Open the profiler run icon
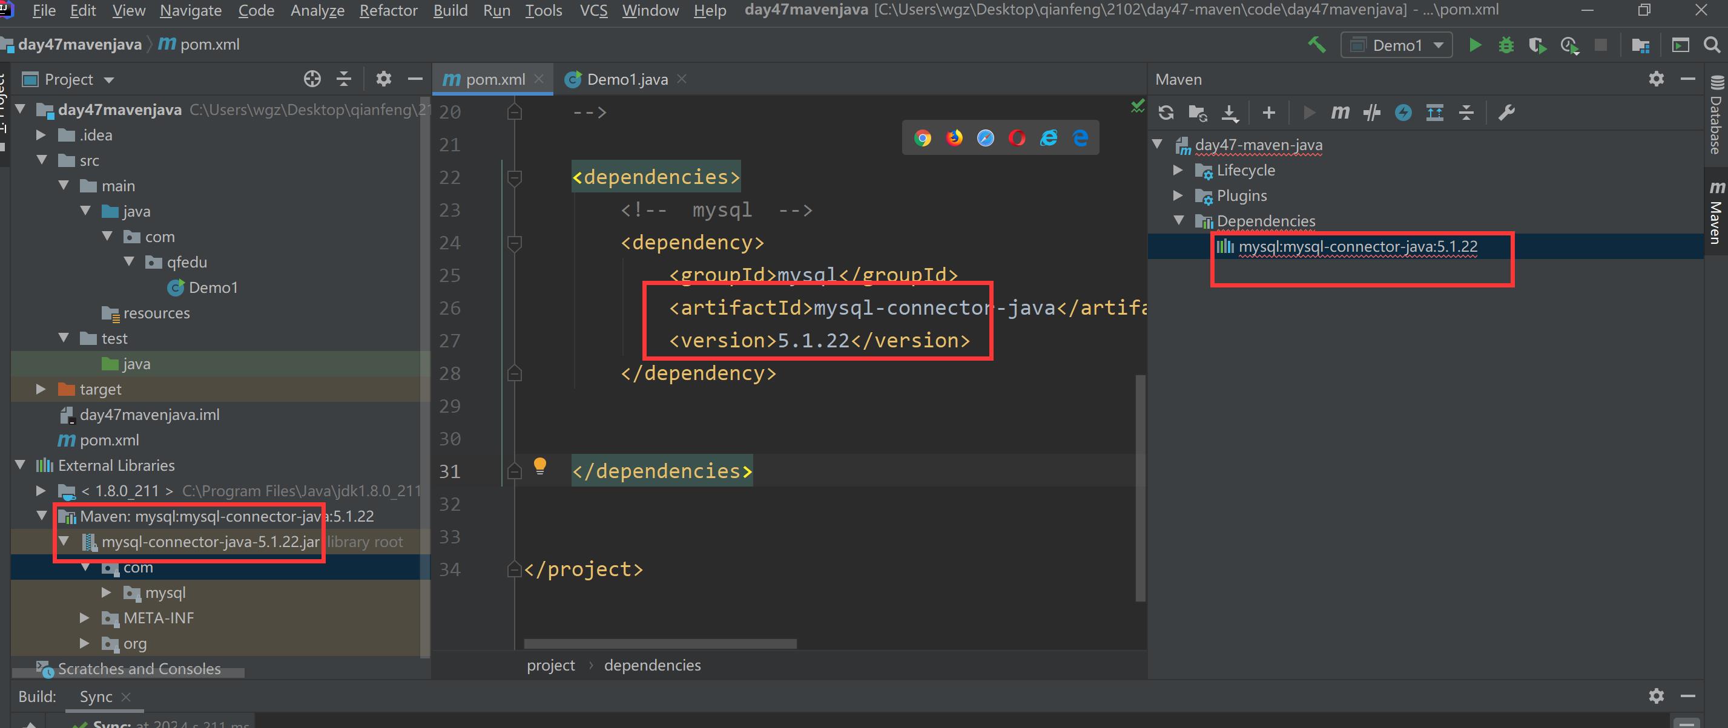Image resolution: width=1728 pixels, height=728 pixels. pos(1569,45)
